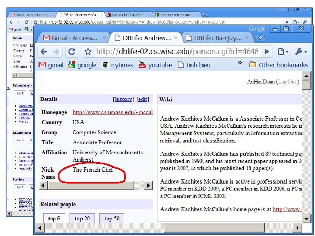Open the KDD 2009 link in background window
Viewport: 315px width, 236px height.
pyautogui.click(x=25, y=199)
